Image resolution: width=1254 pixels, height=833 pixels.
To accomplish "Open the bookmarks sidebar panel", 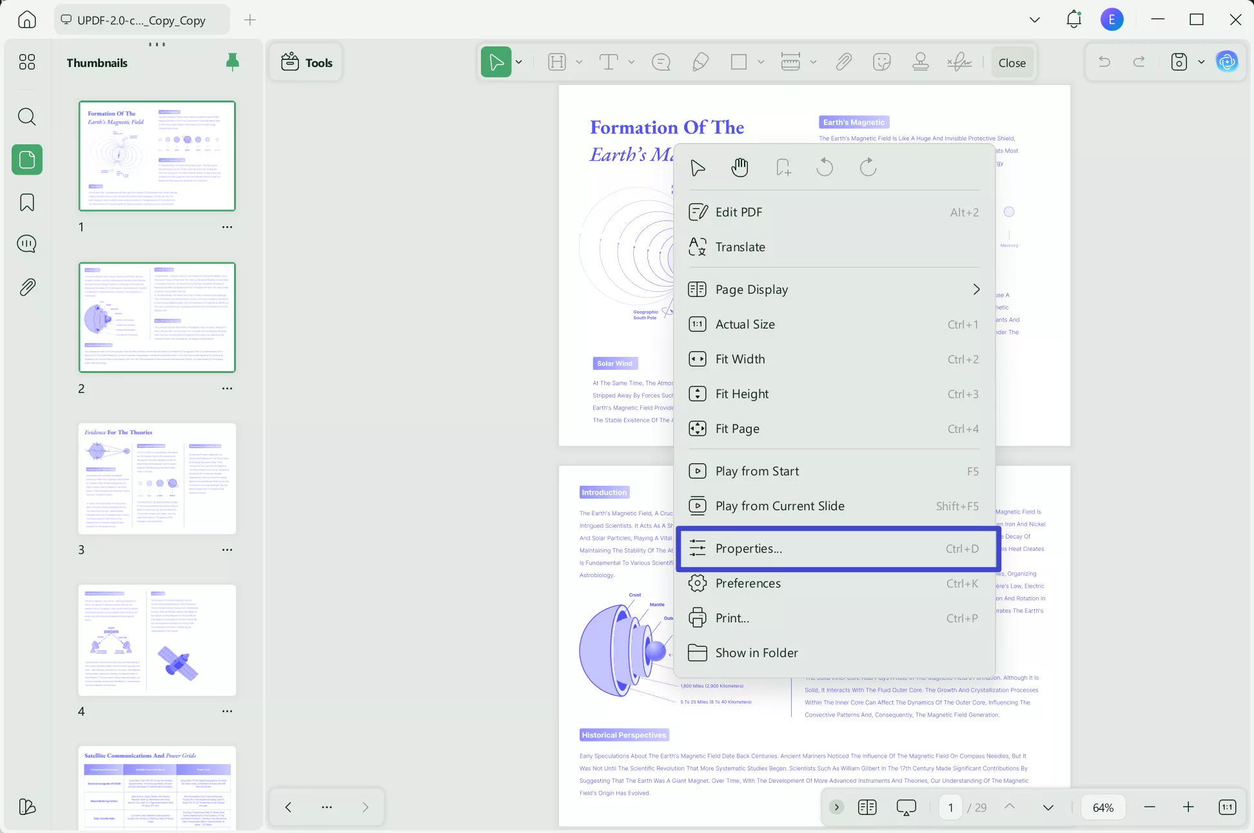I will 27,202.
